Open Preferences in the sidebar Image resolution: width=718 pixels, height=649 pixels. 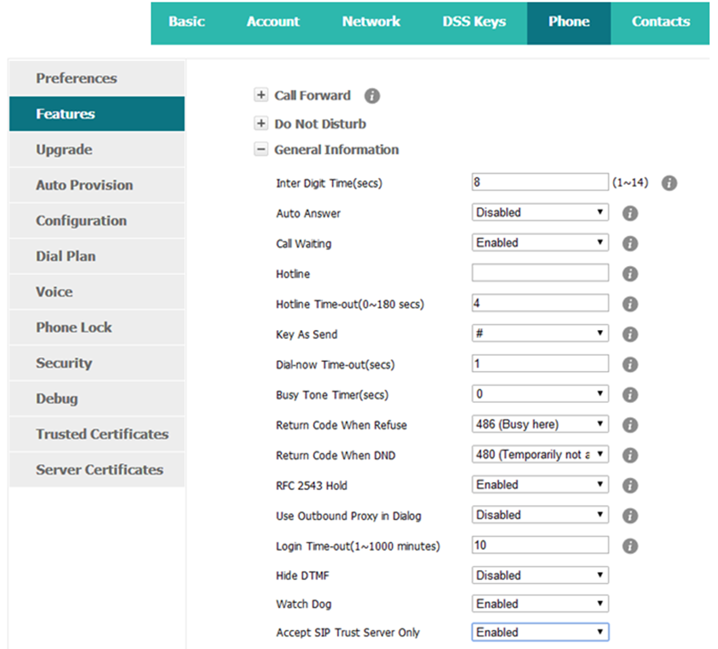(97, 78)
